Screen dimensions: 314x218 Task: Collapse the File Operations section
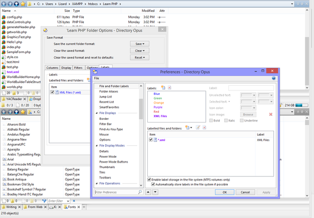[96, 183]
